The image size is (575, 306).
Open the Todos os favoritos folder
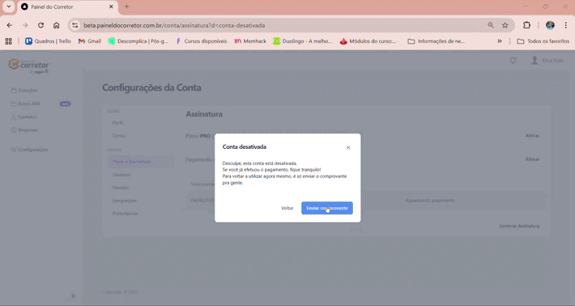tap(543, 41)
